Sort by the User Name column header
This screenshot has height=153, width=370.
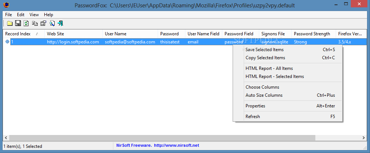click(x=130, y=34)
